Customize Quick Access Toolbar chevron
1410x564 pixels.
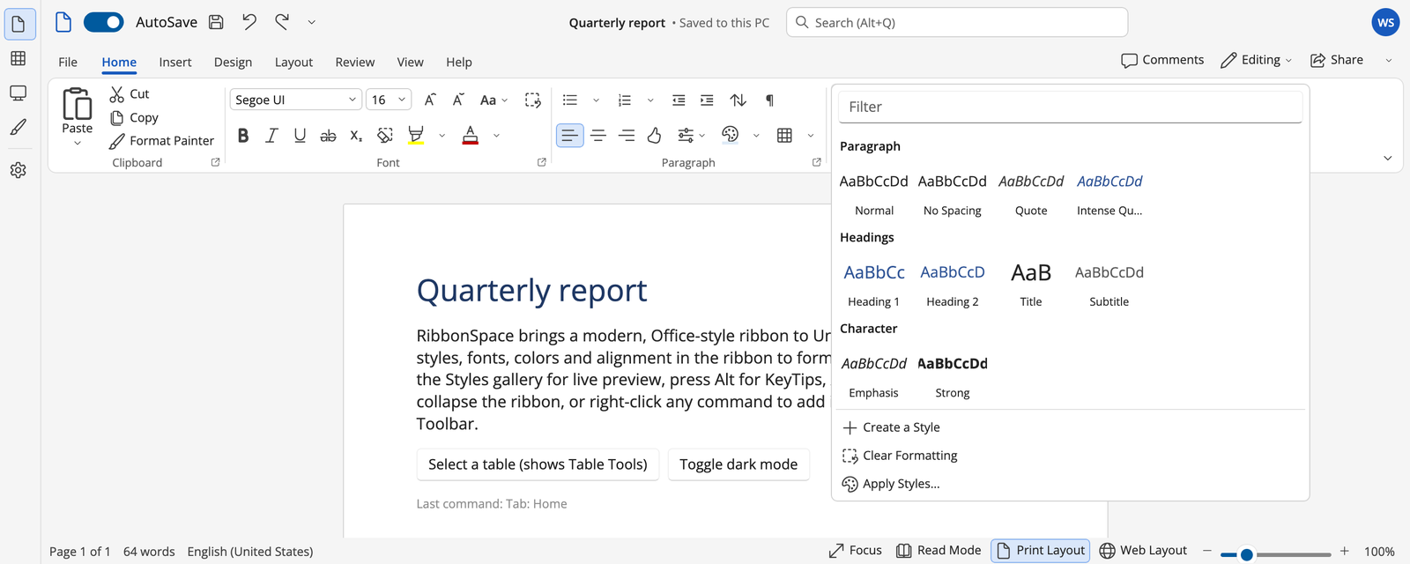click(x=311, y=22)
